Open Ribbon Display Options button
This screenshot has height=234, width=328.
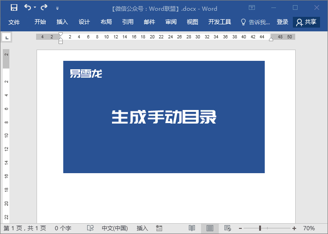click(x=252, y=8)
